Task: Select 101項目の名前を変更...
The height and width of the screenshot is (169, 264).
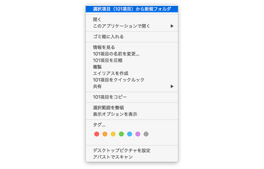Action: (116, 54)
